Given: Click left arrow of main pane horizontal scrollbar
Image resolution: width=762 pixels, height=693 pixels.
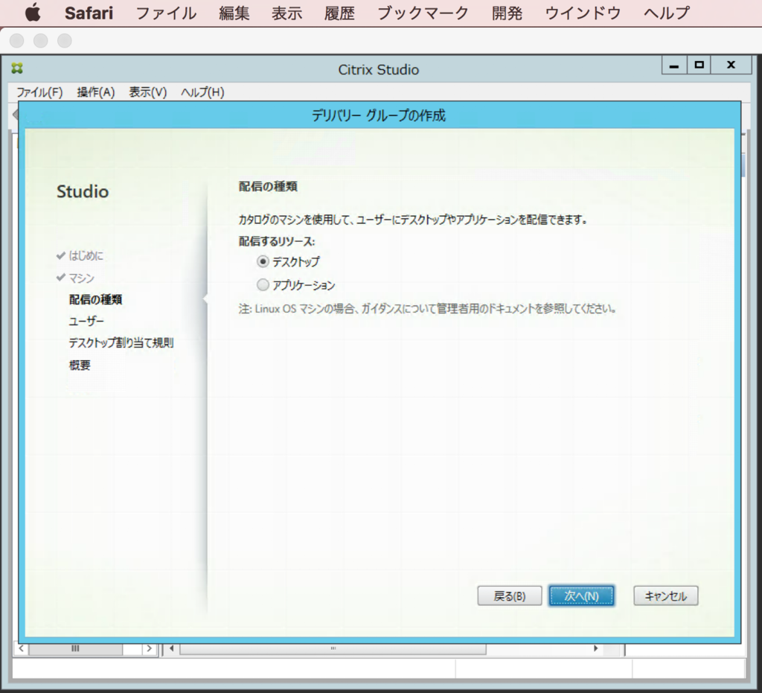Looking at the screenshot, I should [172, 648].
